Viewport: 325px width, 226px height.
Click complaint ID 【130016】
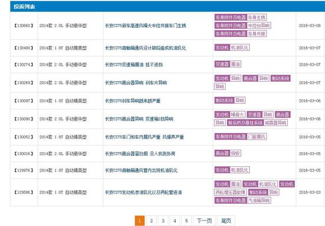[24, 154]
